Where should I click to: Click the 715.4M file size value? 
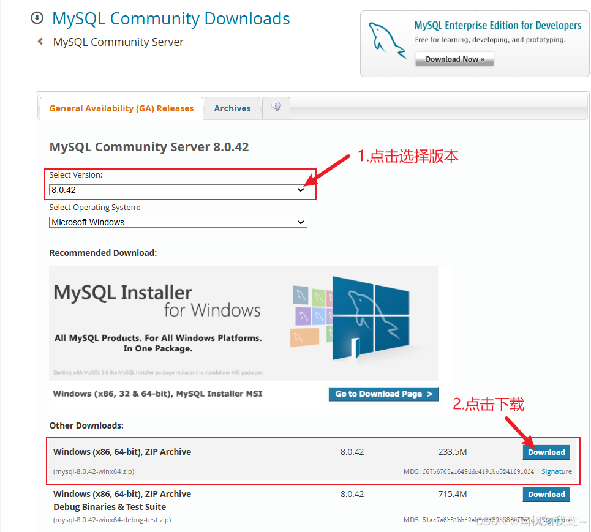point(453,494)
